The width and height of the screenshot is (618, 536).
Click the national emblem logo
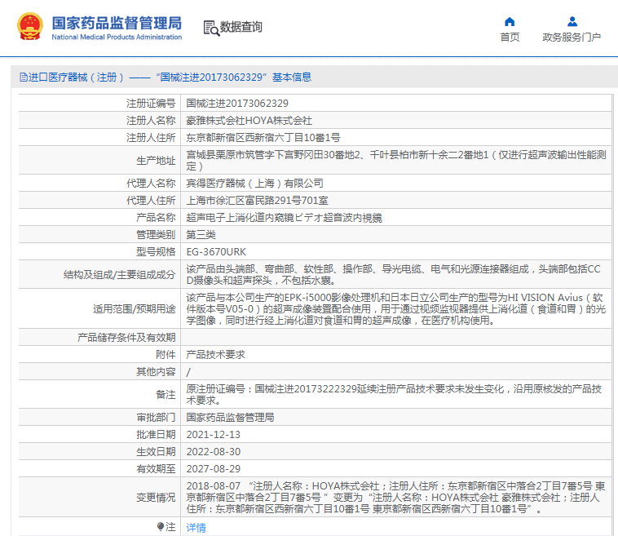click(30, 27)
